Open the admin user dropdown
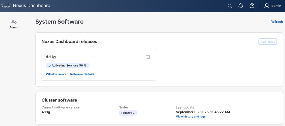The image size is (285, 126). [276, 6]
